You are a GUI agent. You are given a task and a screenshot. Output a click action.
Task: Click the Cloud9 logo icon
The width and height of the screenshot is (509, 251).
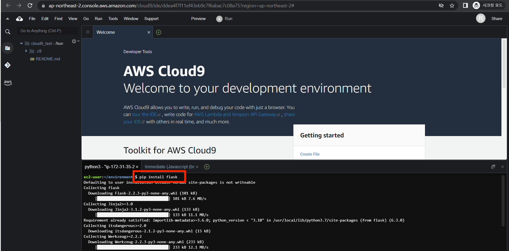[19, 19]
